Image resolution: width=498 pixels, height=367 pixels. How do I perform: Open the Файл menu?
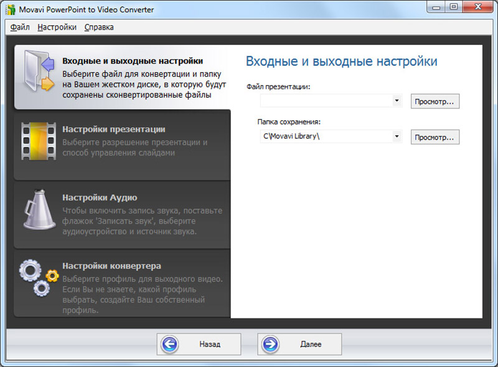[20, 27]
